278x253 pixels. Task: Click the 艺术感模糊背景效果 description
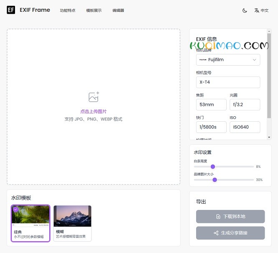point(71,236)
